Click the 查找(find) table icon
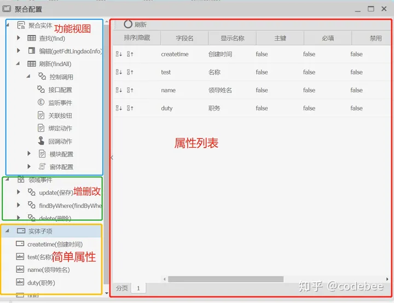394x303 pixels. pos(31,38)
